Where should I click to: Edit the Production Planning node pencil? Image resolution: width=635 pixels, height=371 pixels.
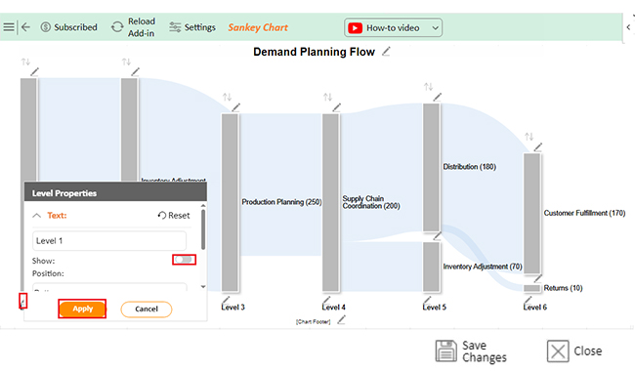[x=236, y=107]
